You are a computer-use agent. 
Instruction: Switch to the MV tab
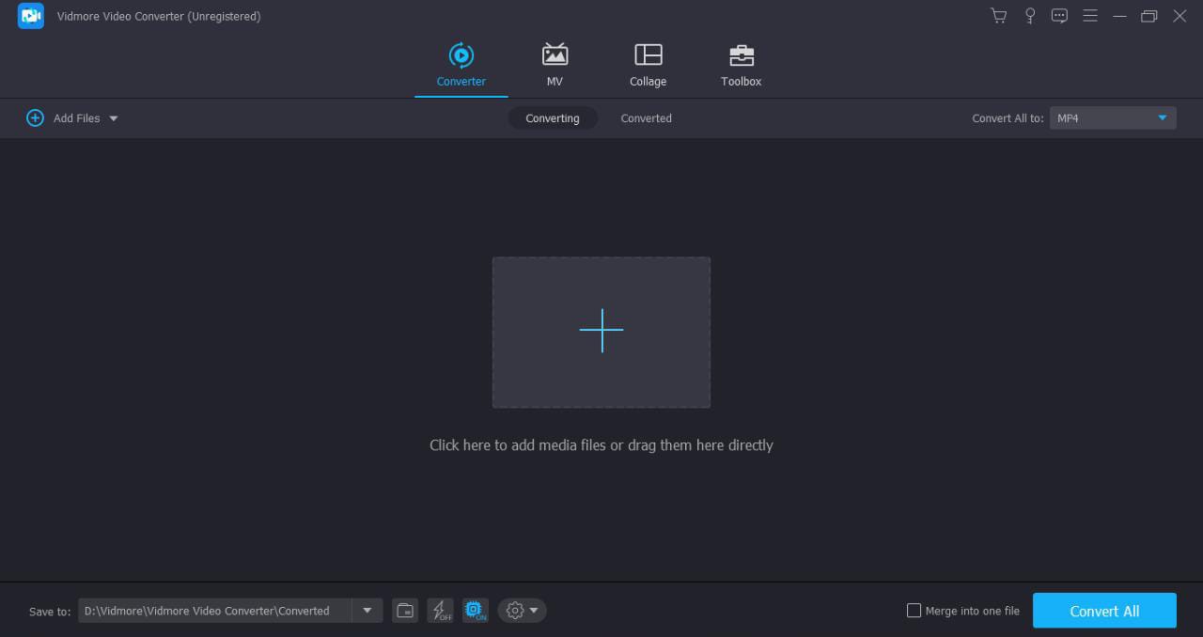[555, 66]
